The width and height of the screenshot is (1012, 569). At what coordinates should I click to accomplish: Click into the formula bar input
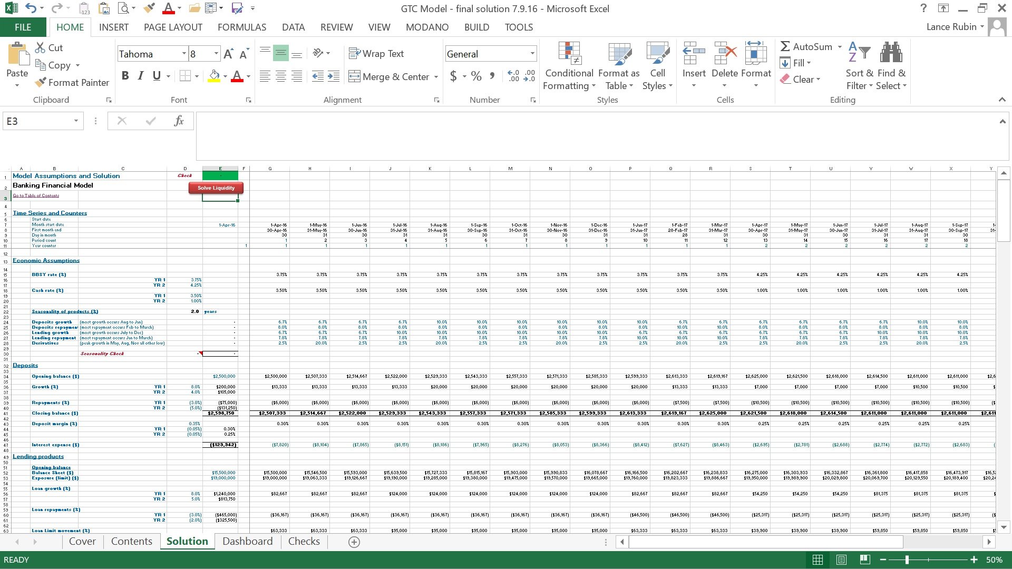596,136
